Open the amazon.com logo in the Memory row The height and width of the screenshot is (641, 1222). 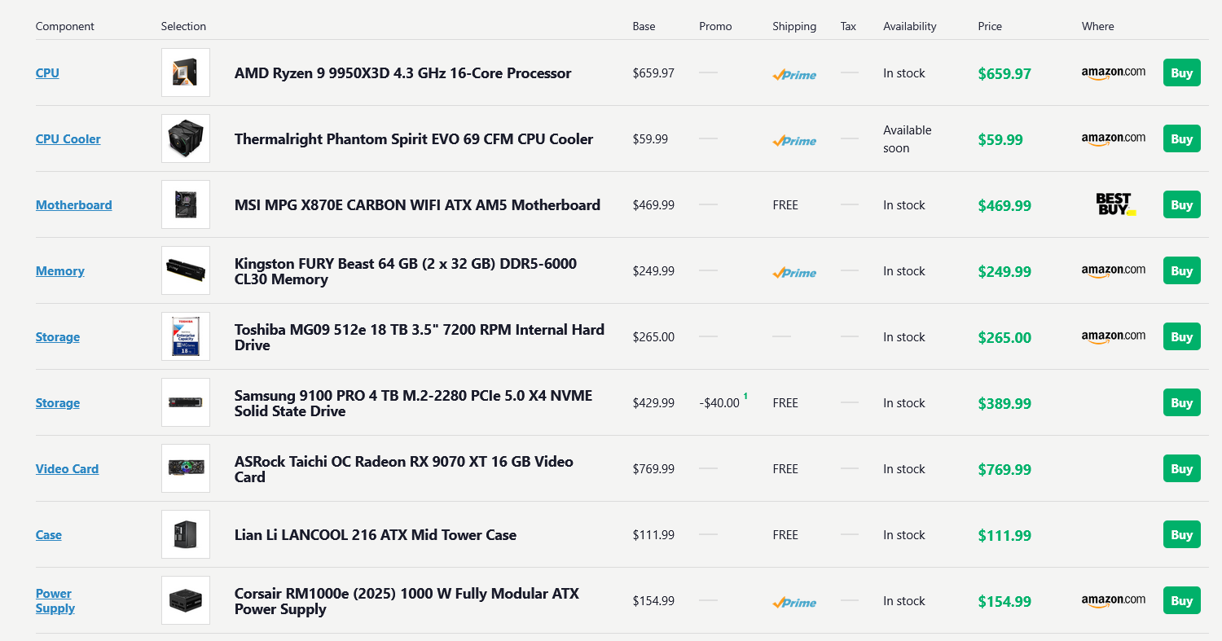pyautogui.click(x=1114, y=271)
